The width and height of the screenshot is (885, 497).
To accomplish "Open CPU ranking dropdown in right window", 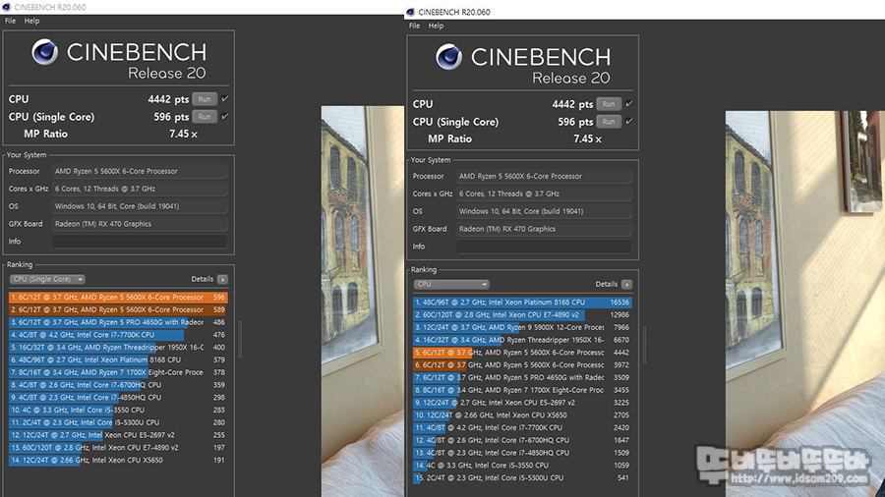I will tap(451, 285).
